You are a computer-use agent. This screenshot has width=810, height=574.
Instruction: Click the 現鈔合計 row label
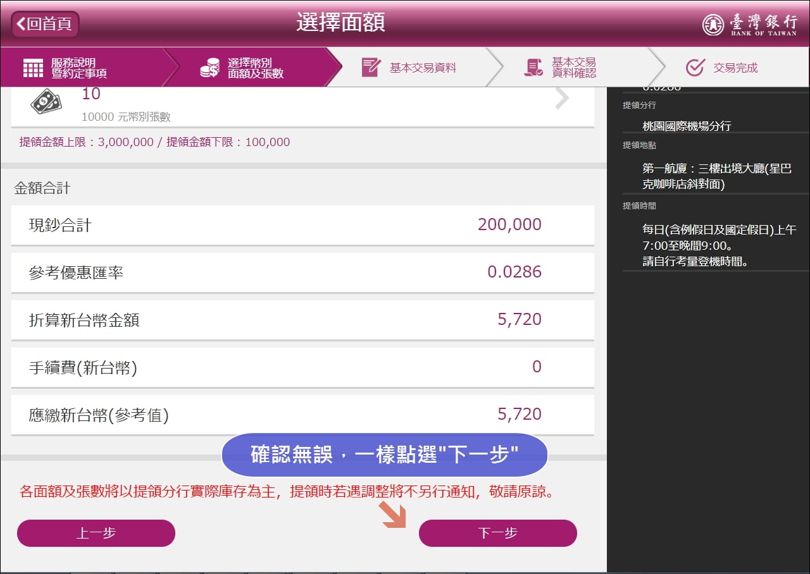point(60,225)
